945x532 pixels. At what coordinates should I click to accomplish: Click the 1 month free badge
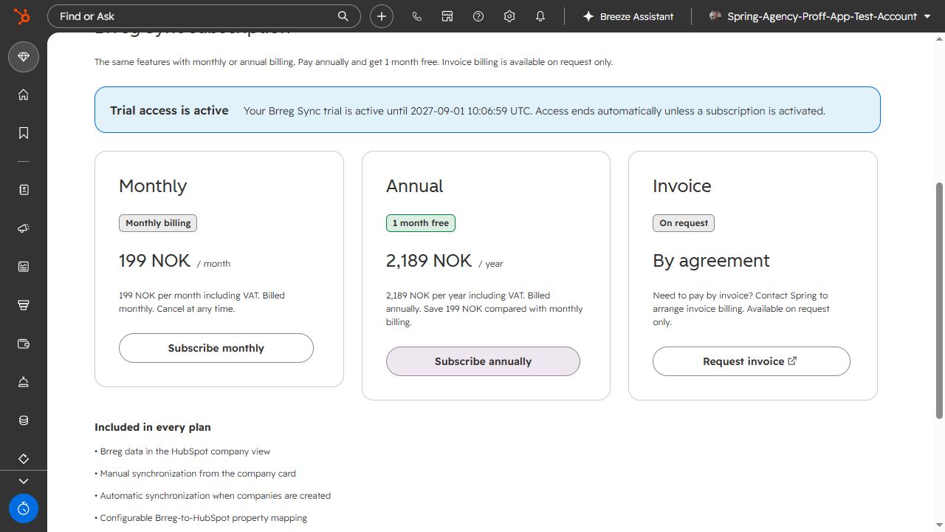(421, 223)
